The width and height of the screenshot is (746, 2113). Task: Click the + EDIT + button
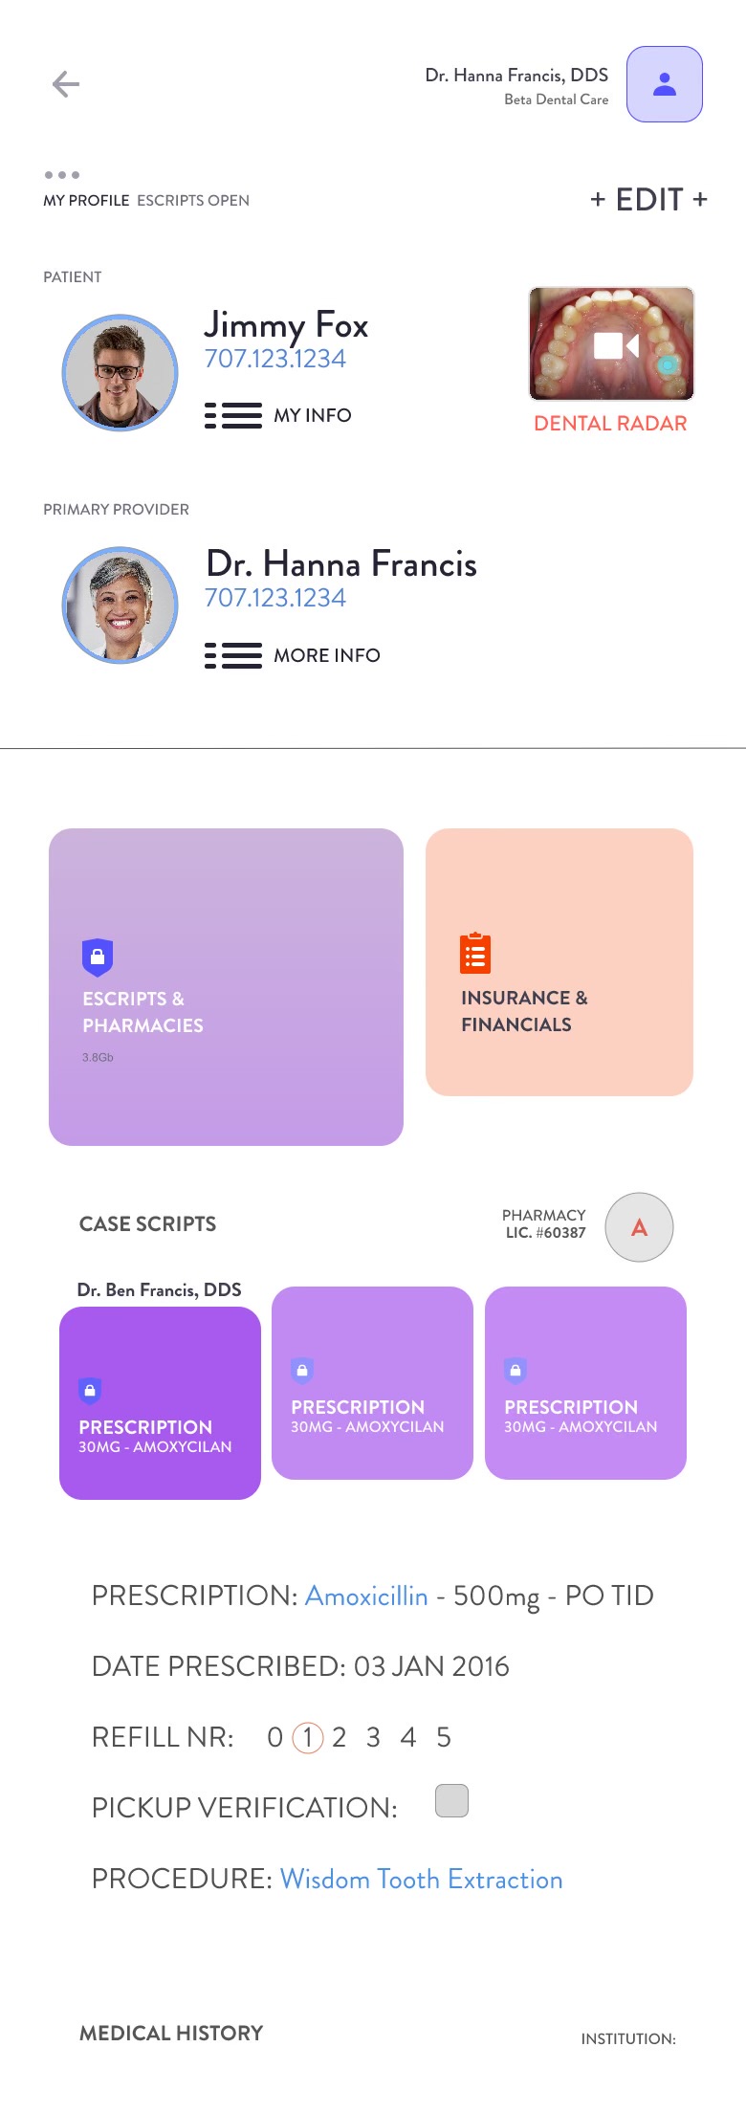coord(648,200)
